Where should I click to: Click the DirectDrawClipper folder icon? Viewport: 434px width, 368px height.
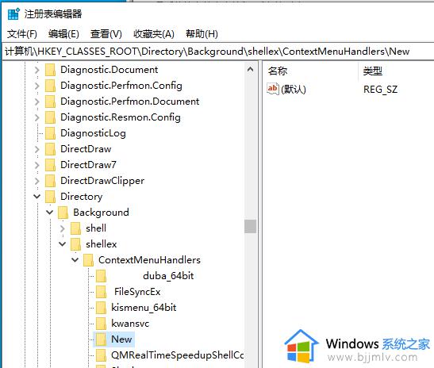tap(50, 181)
